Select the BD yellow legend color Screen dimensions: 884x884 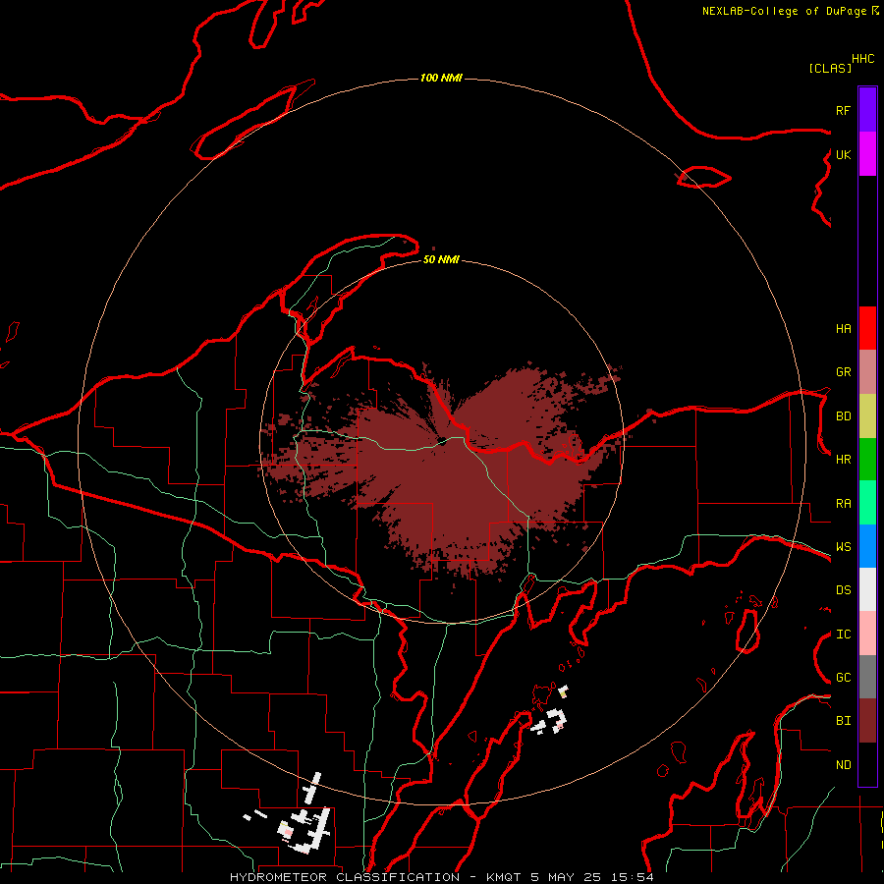pyautogui.click(x=867, y=416)
